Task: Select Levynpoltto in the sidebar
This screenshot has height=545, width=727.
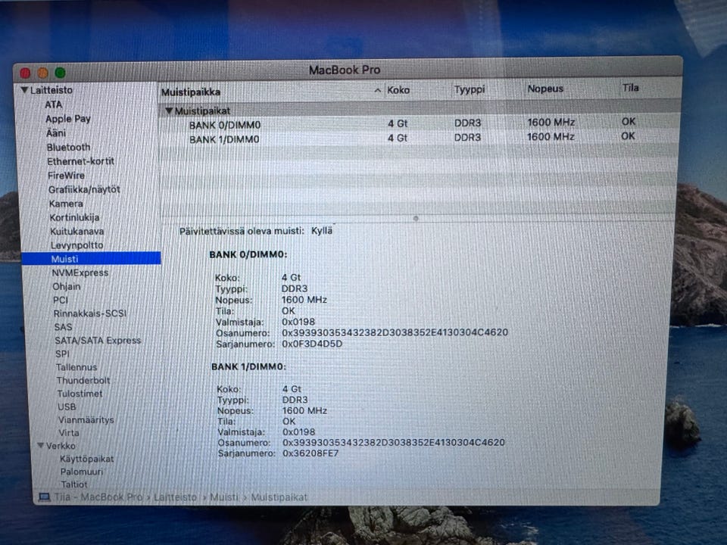Action: point(77,245)
